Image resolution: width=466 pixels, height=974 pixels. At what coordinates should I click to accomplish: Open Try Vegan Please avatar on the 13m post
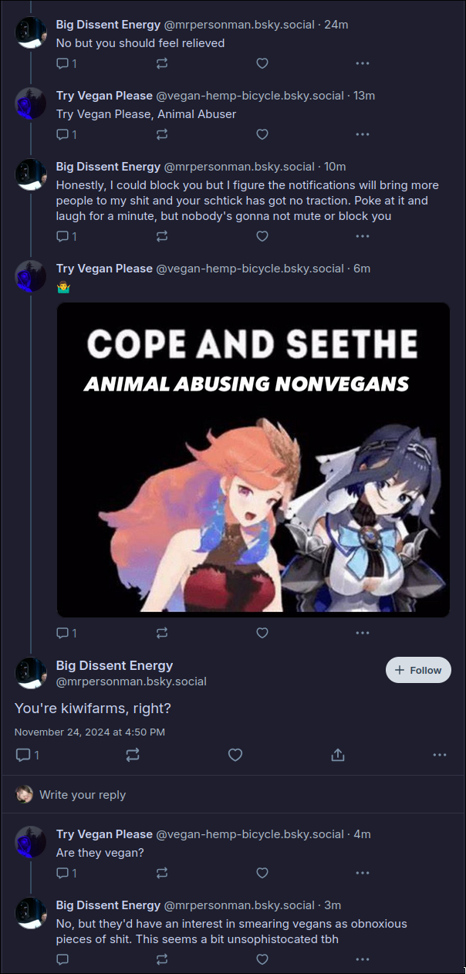(x=31, y=103)
